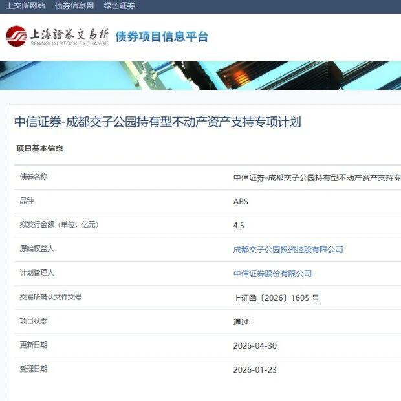This screenshot has width=401, height=401.
Task: Select the page title 中信证券-成都交子公园持有型不动产资产支持专项计划
Action: (x=158, y=122)
